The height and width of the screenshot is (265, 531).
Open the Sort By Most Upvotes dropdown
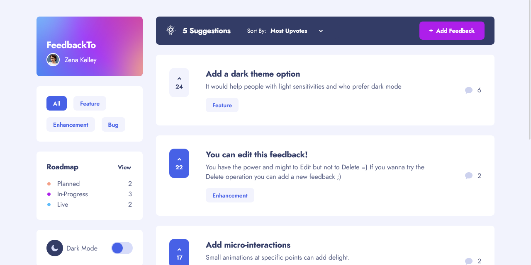[x=296, y=31]
